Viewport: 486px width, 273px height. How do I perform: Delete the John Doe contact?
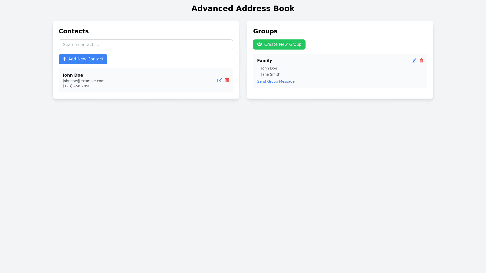point(227,80)
